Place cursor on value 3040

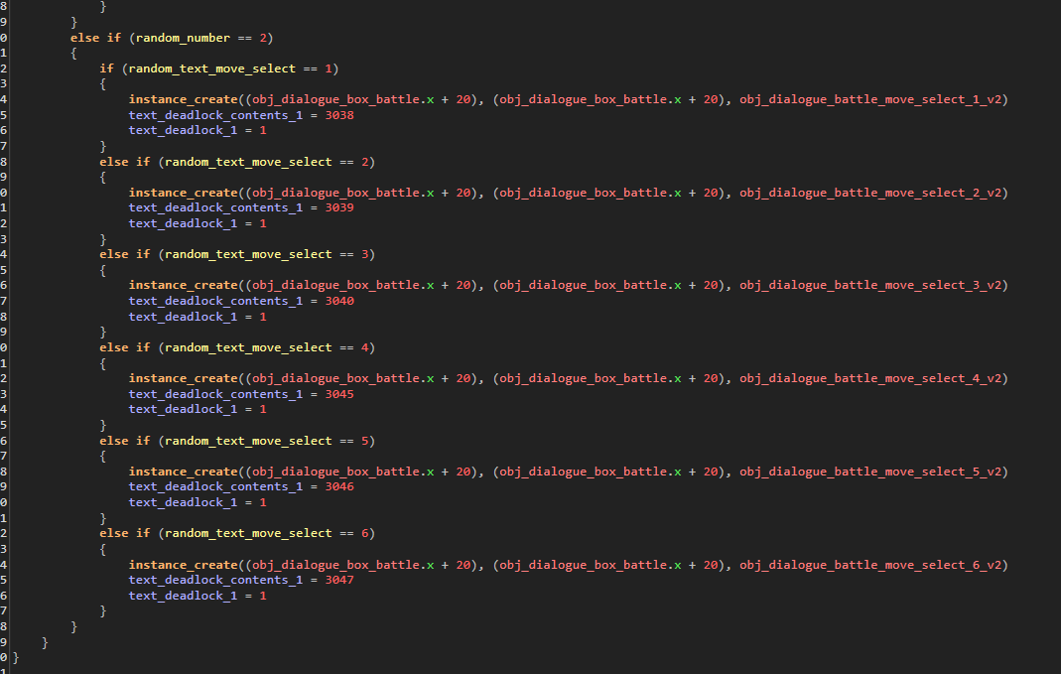coord(338,301)
